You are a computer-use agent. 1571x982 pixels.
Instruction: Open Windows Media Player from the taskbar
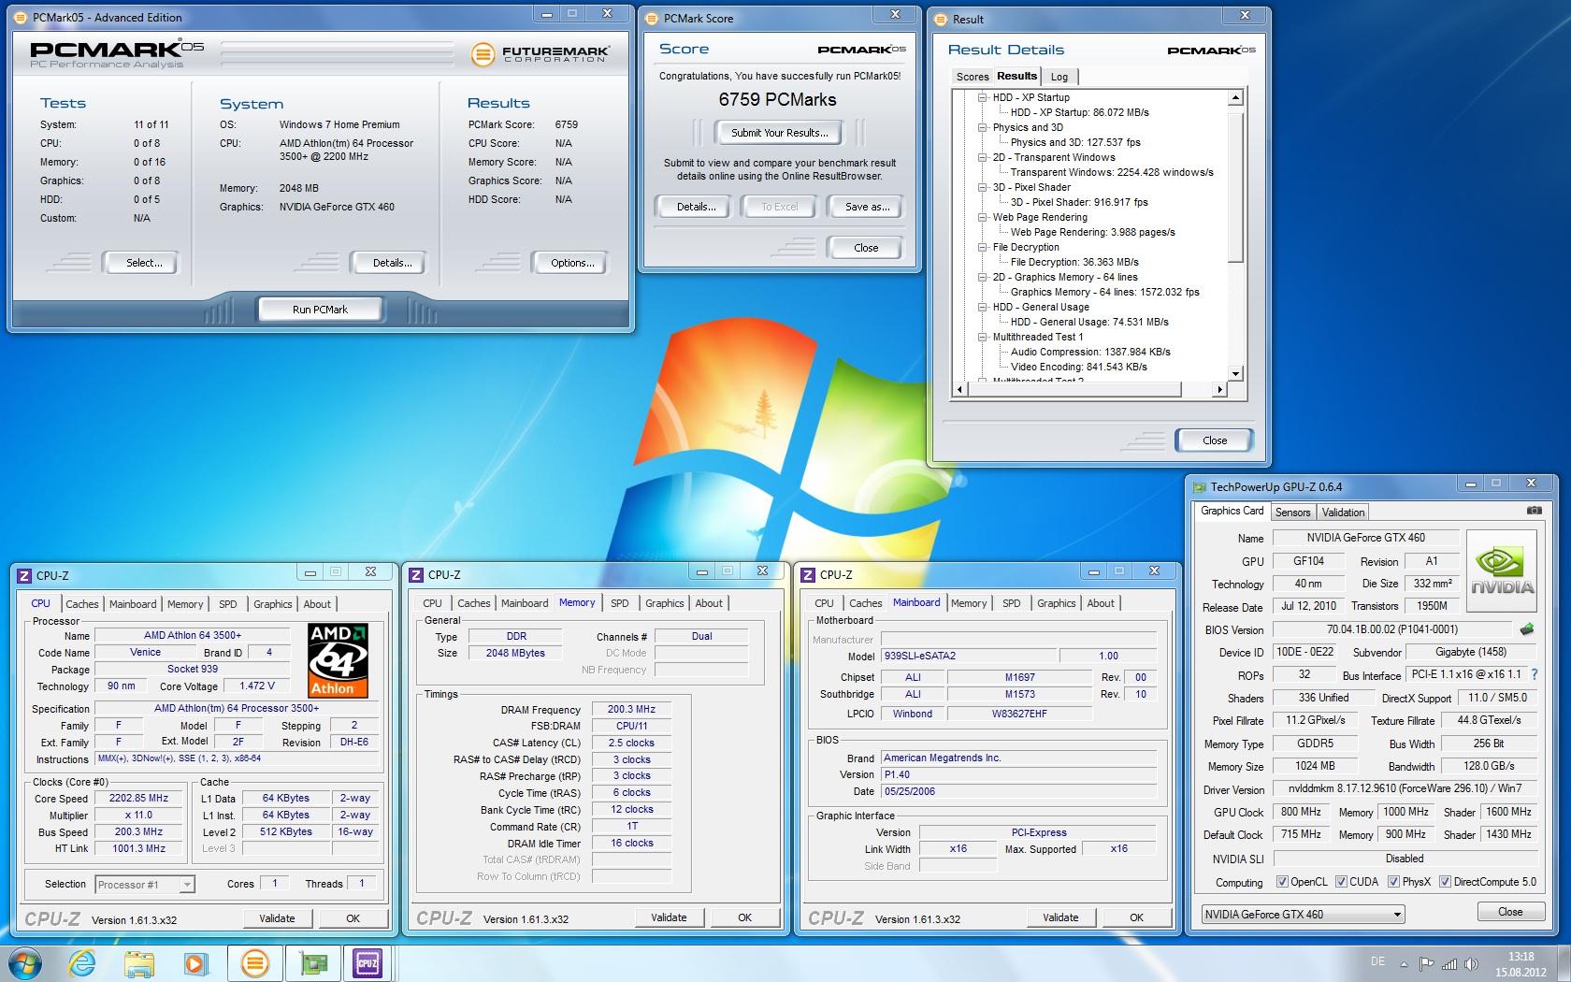point(195,963)
